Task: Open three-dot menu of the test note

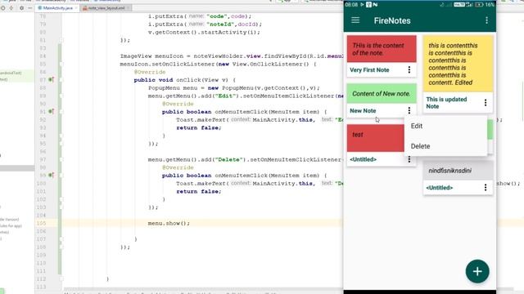Action: coord(409,160)
